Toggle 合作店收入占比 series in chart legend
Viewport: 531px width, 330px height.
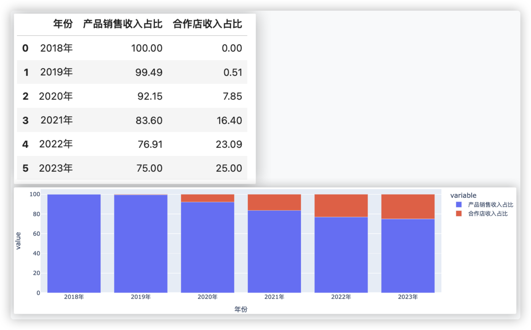pyautogui.click(x=488, y=213)
